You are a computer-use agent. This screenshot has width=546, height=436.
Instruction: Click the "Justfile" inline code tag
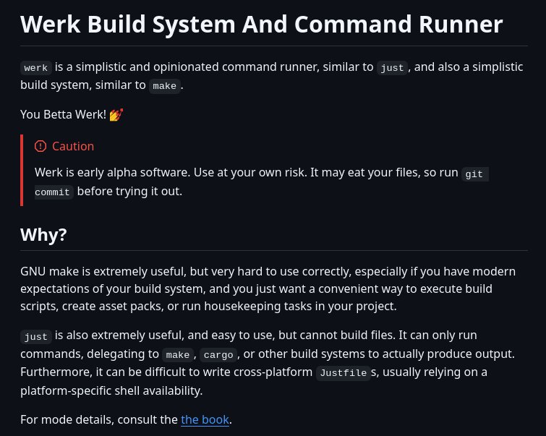[x=343, y=373]
